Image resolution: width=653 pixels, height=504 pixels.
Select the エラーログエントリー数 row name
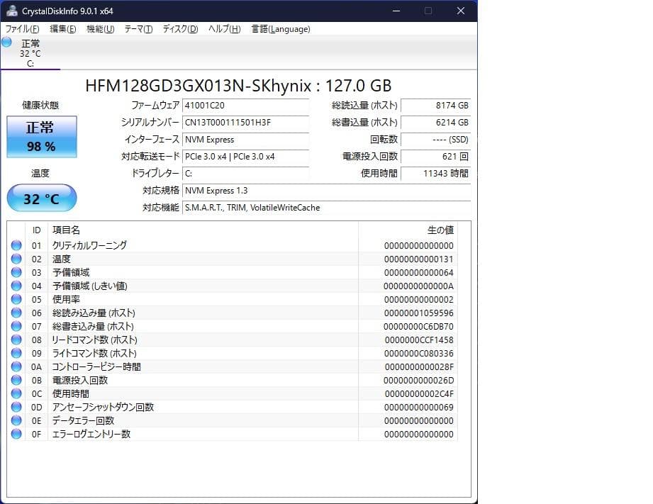[91, 434]
